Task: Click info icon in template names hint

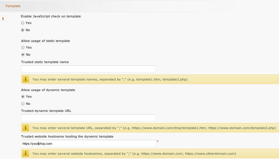Action: pyautogui.click(x=26, y=79)
